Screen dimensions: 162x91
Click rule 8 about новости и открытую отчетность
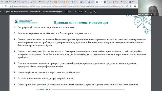click(78, 84)
